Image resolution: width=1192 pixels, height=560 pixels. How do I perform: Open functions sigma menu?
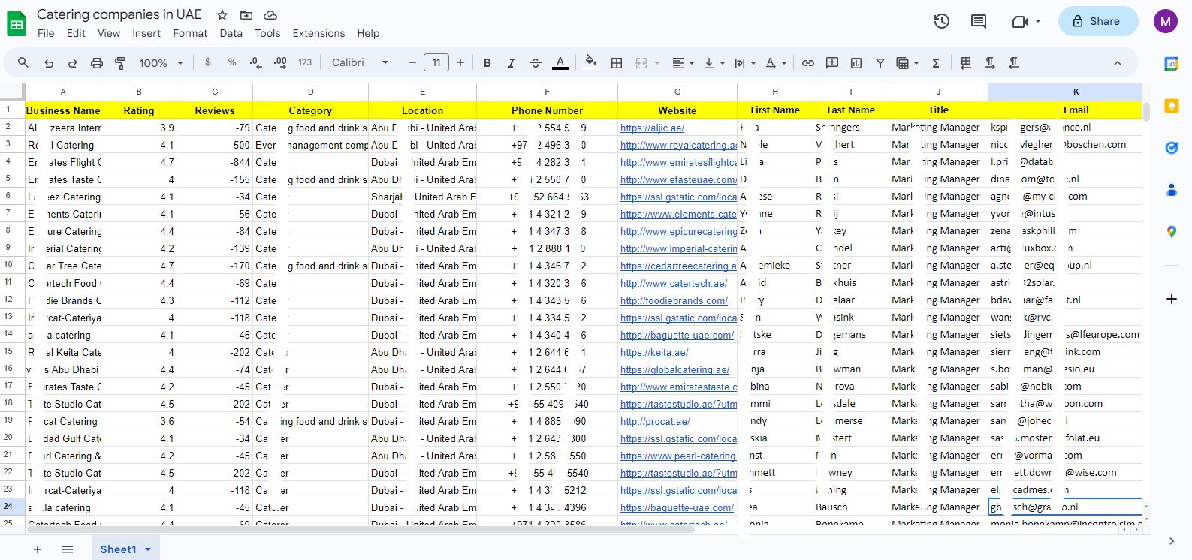(x=936, y=63)
